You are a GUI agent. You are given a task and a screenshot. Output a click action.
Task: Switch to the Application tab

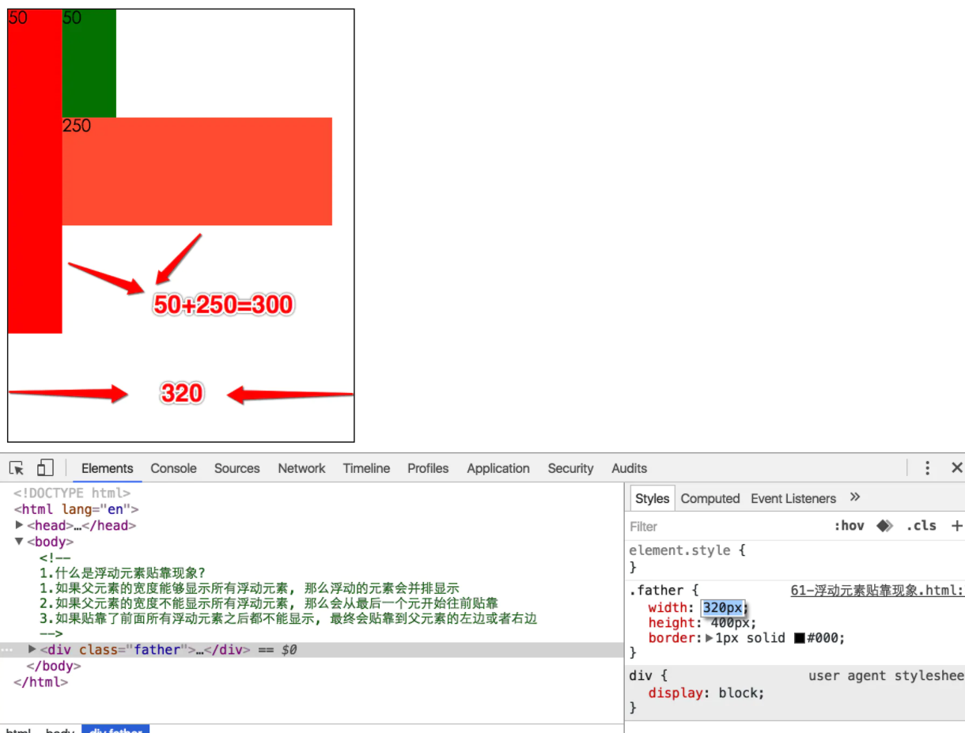click(x=498, y=468)
